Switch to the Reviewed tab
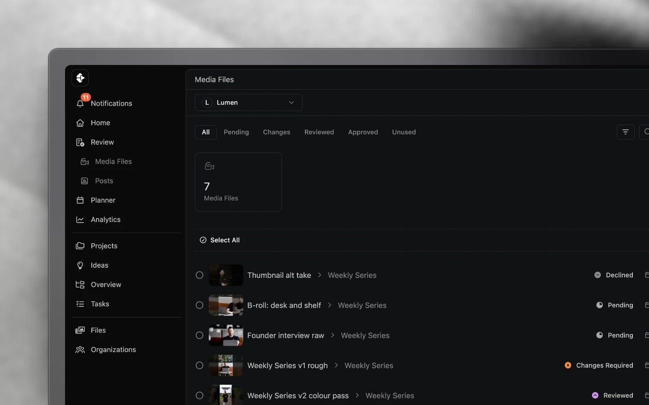This screenshot has height=405, width=649. 319,132
